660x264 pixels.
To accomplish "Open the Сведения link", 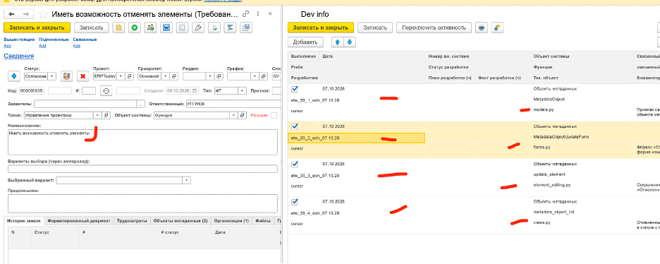I will tap(19, 56).
